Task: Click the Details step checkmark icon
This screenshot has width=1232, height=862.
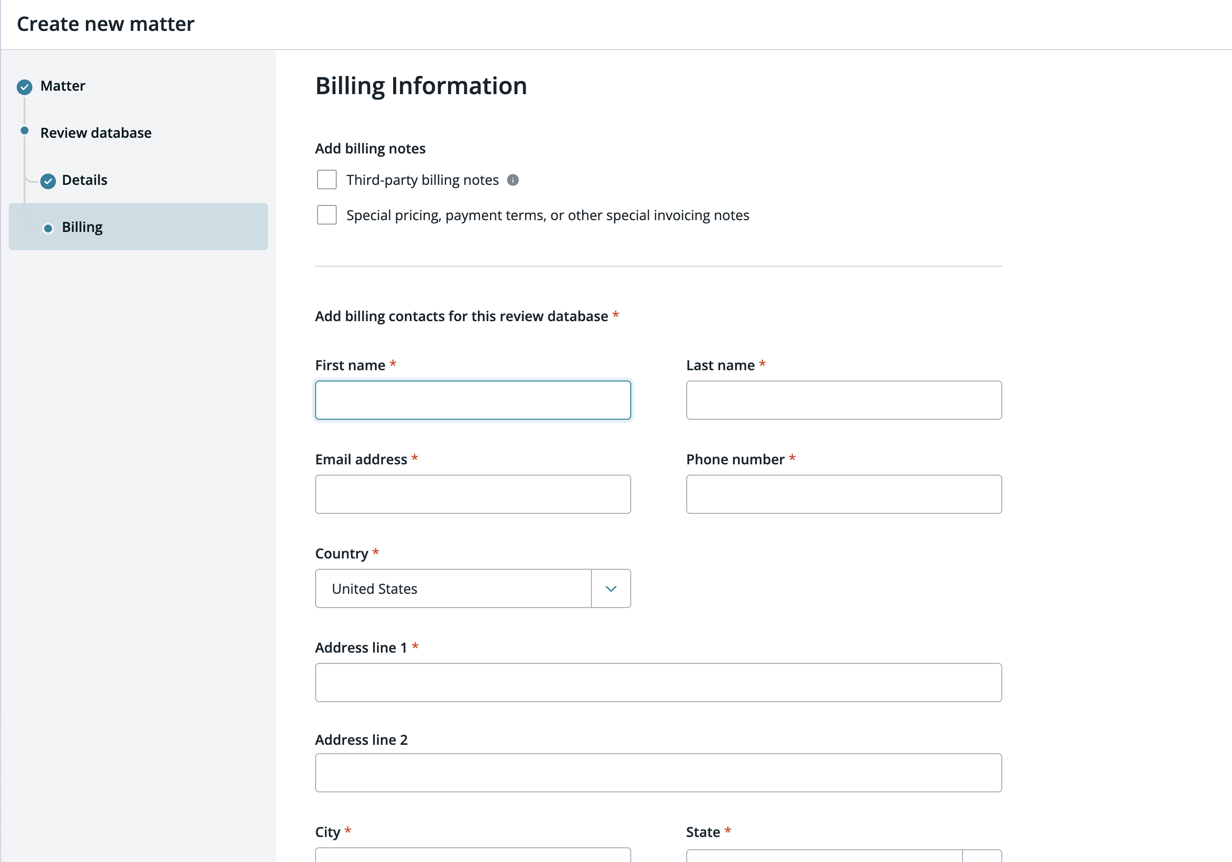Action: pos(48,181)
